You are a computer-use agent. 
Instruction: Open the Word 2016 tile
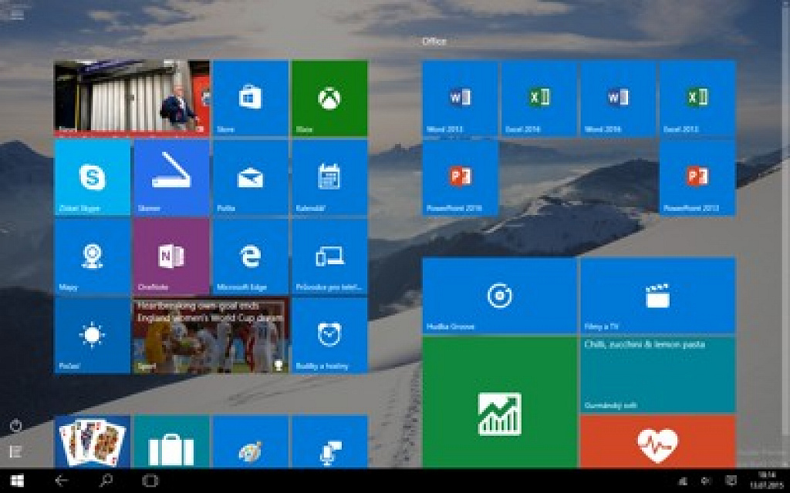[618, 98]
